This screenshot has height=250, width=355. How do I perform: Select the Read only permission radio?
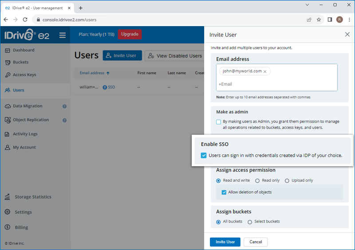coord(257,181)
